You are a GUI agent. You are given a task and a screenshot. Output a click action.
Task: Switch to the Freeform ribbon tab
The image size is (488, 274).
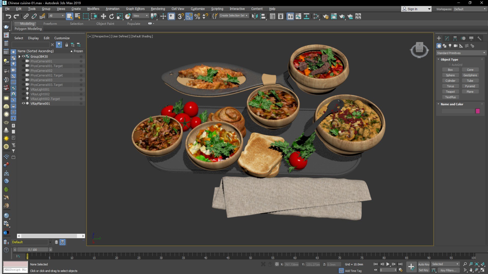[x=50, y=24]
